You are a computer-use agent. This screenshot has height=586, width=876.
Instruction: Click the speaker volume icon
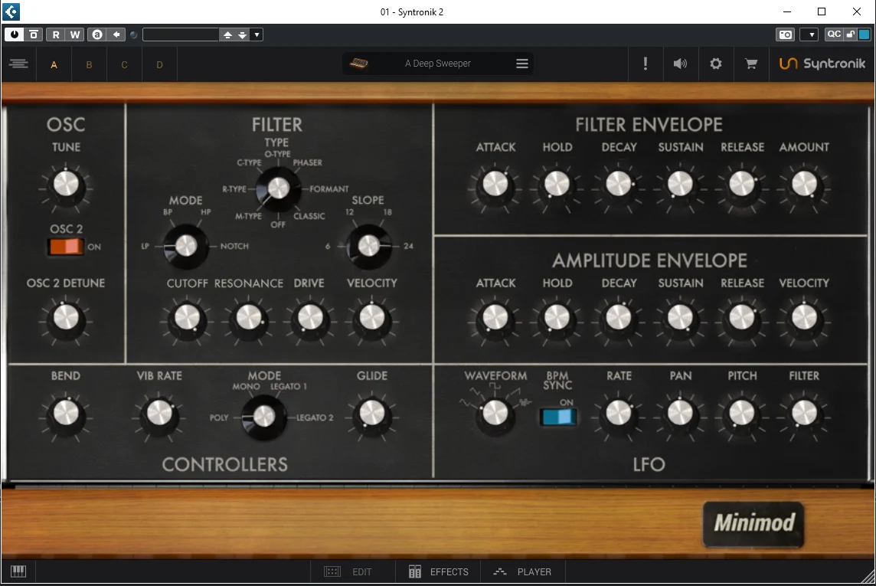[x=680, y=64]
